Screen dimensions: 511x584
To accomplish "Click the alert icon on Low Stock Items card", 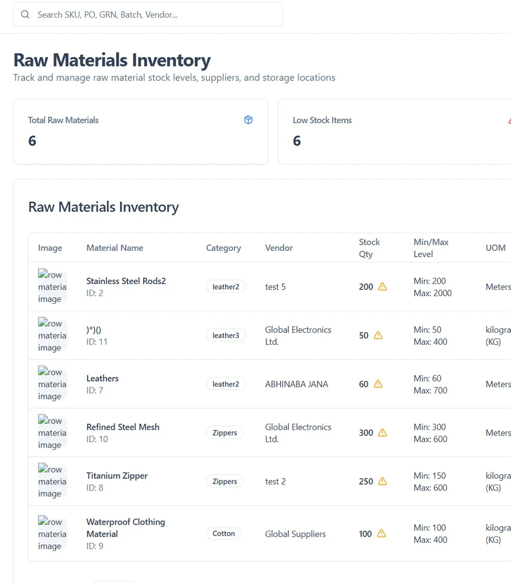I will pyautogui.click(x=509, y=121).
